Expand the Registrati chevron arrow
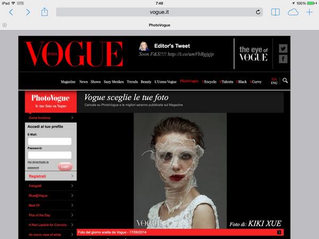 tap(72, 176)
